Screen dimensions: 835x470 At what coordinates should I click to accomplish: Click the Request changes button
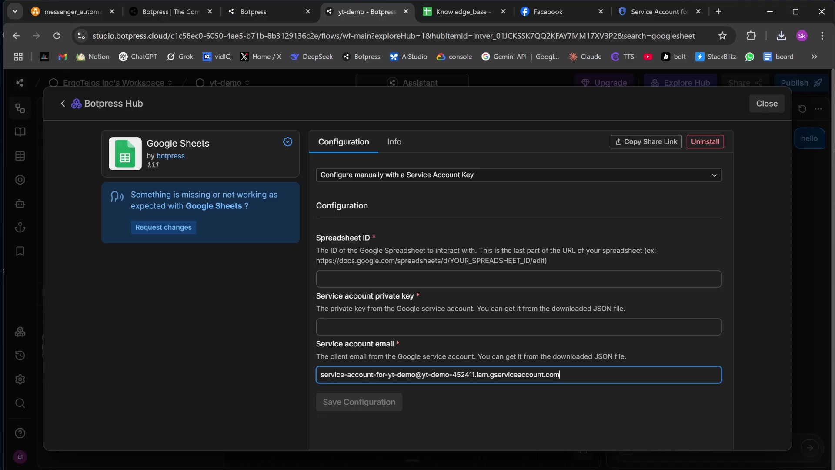[x=164, y=227]
